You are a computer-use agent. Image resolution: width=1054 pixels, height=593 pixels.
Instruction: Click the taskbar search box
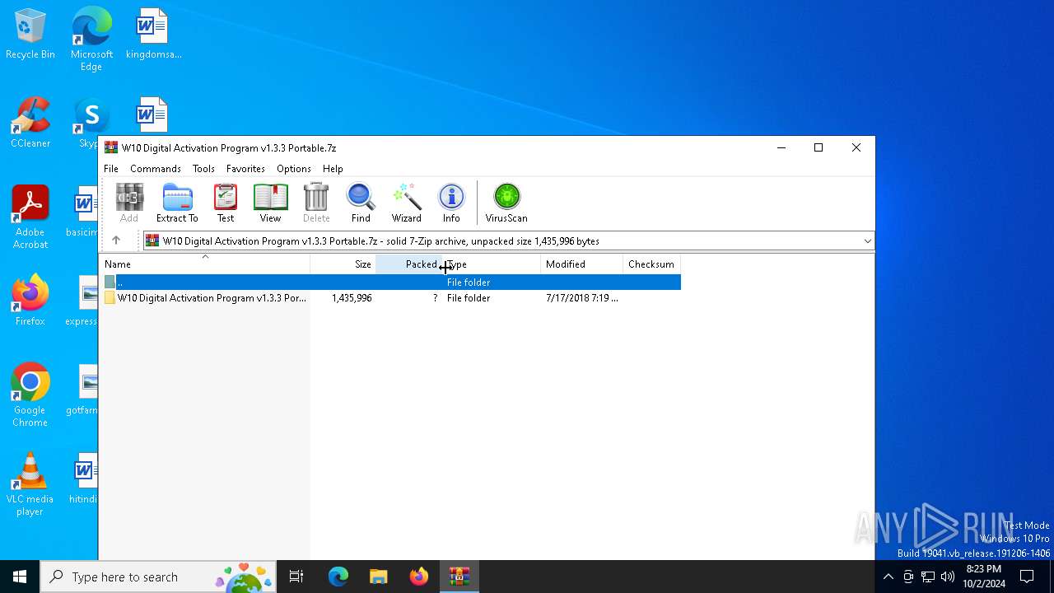click(160, 577)
